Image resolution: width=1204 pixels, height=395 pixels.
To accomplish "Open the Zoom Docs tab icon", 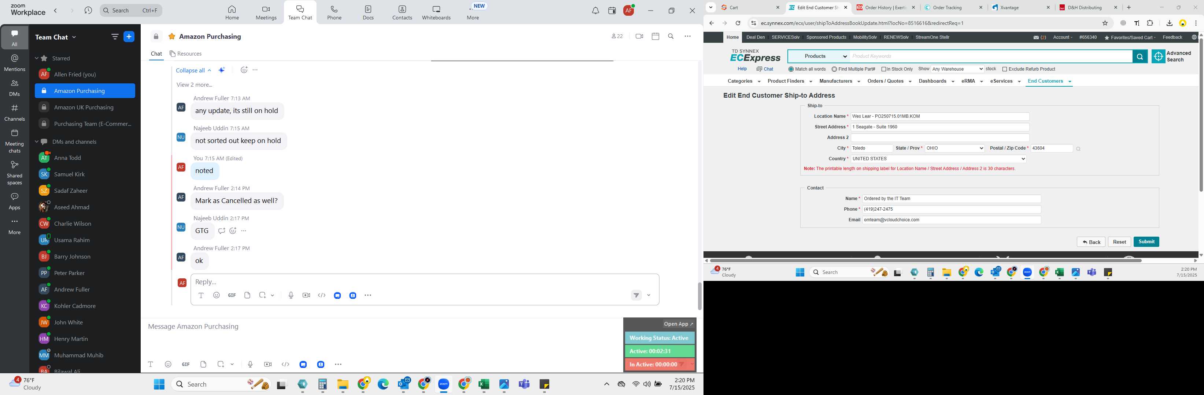I will click(x=368, y=12).
